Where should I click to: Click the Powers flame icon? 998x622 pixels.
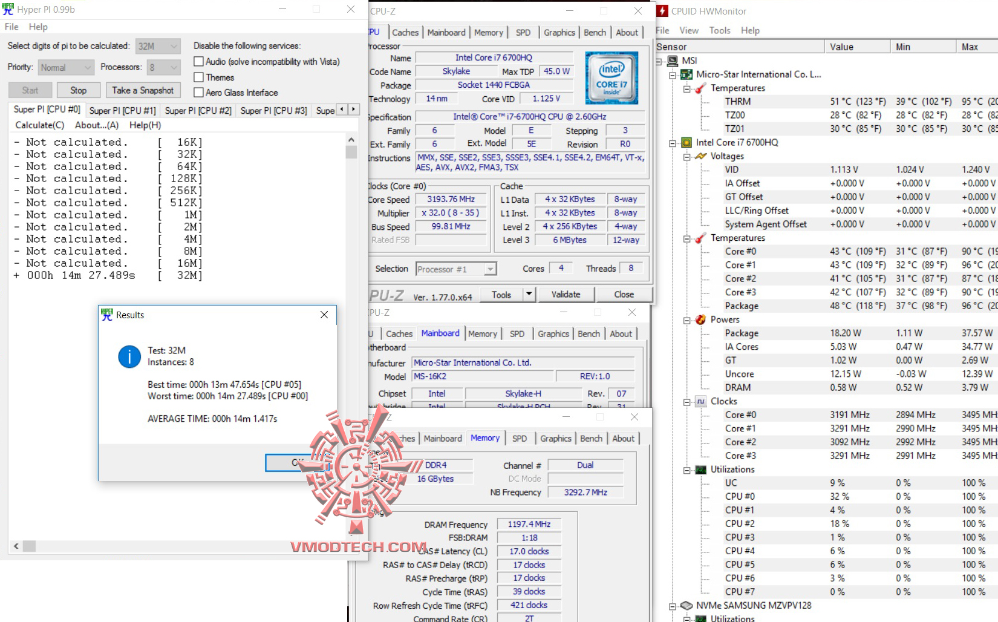coord(701,319)
